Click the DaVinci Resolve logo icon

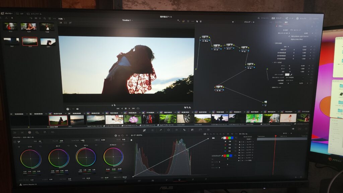pos(21,185)
